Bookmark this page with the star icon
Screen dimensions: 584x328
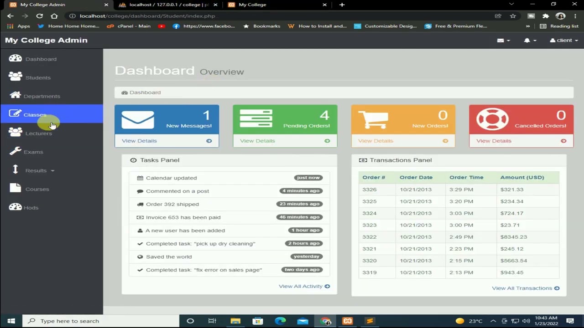[513, 16]
